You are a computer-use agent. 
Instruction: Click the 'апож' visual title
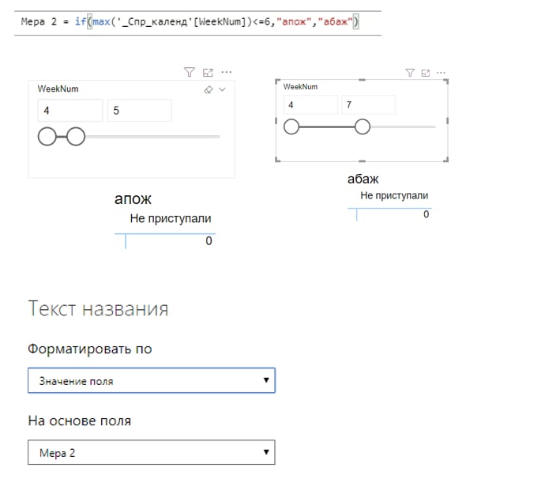click(x=133, y=199)
